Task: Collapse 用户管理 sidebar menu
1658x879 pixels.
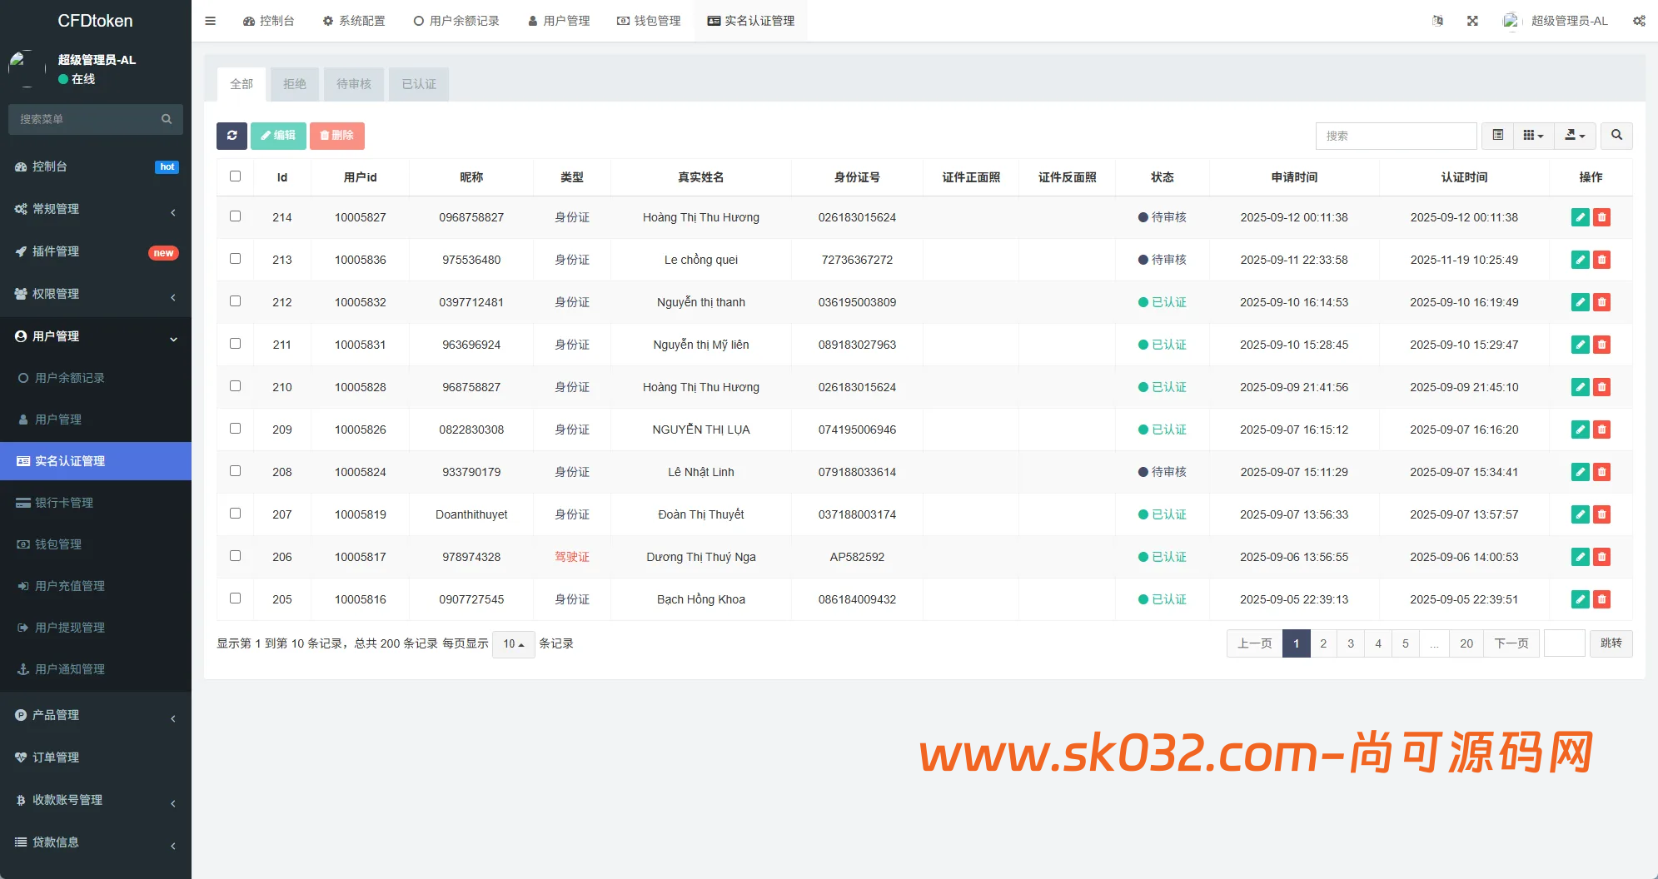Action: tap(96, 336)
